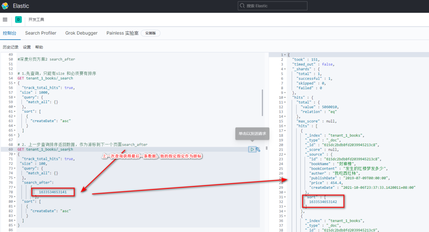Click the panel resize divider handle

point(267,148)
